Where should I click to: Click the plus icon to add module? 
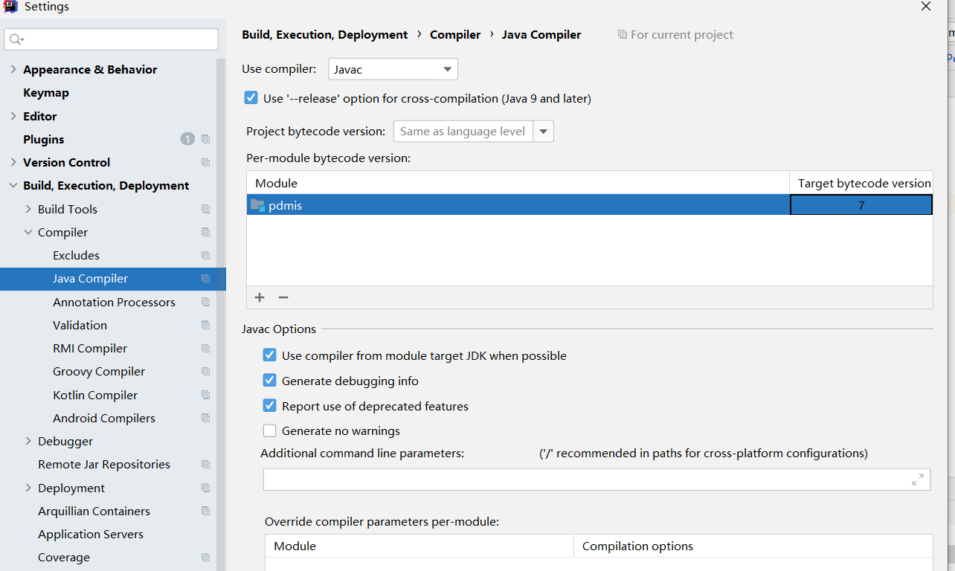pos(260,297)
